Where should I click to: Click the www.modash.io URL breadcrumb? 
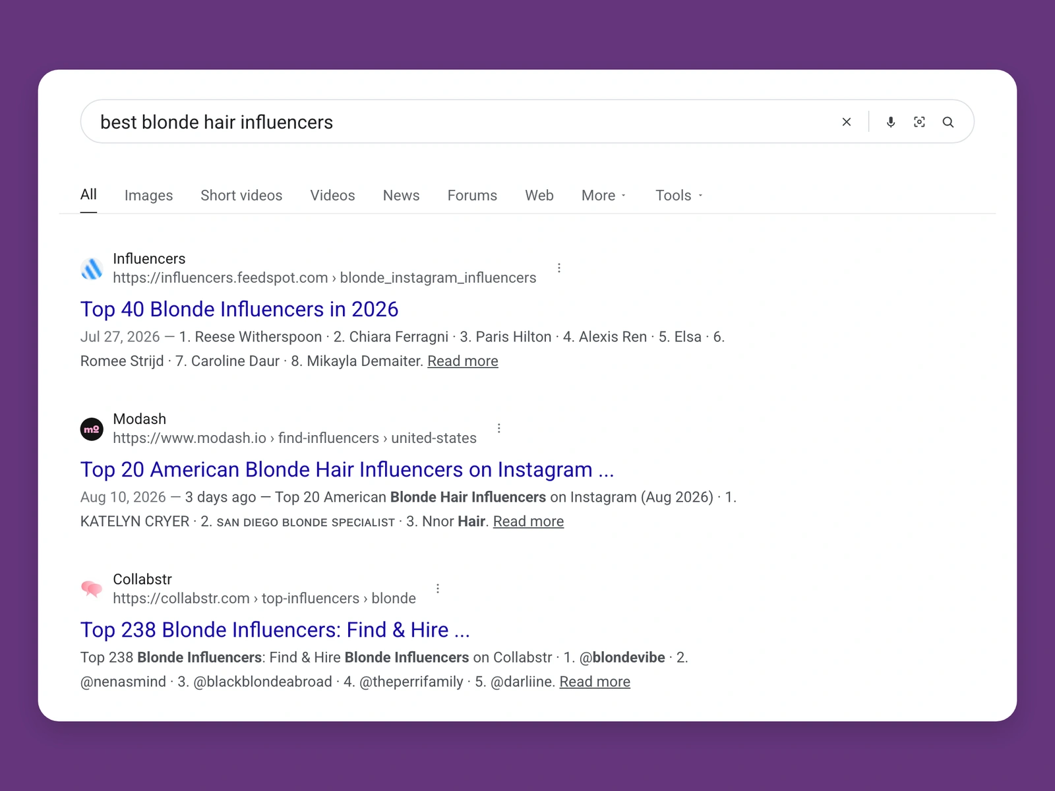tap(295, 438)
